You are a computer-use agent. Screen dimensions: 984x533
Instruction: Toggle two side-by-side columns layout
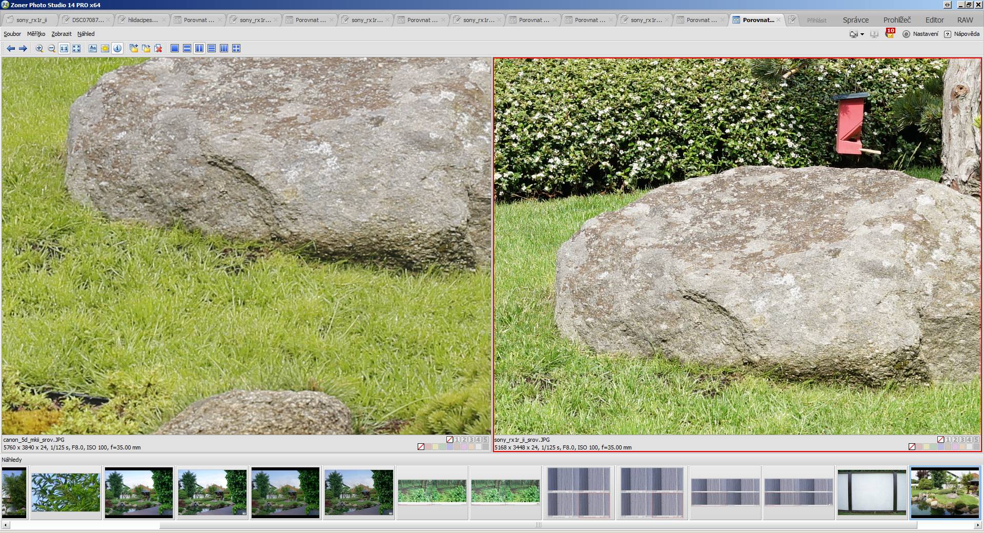click(199, 48)
